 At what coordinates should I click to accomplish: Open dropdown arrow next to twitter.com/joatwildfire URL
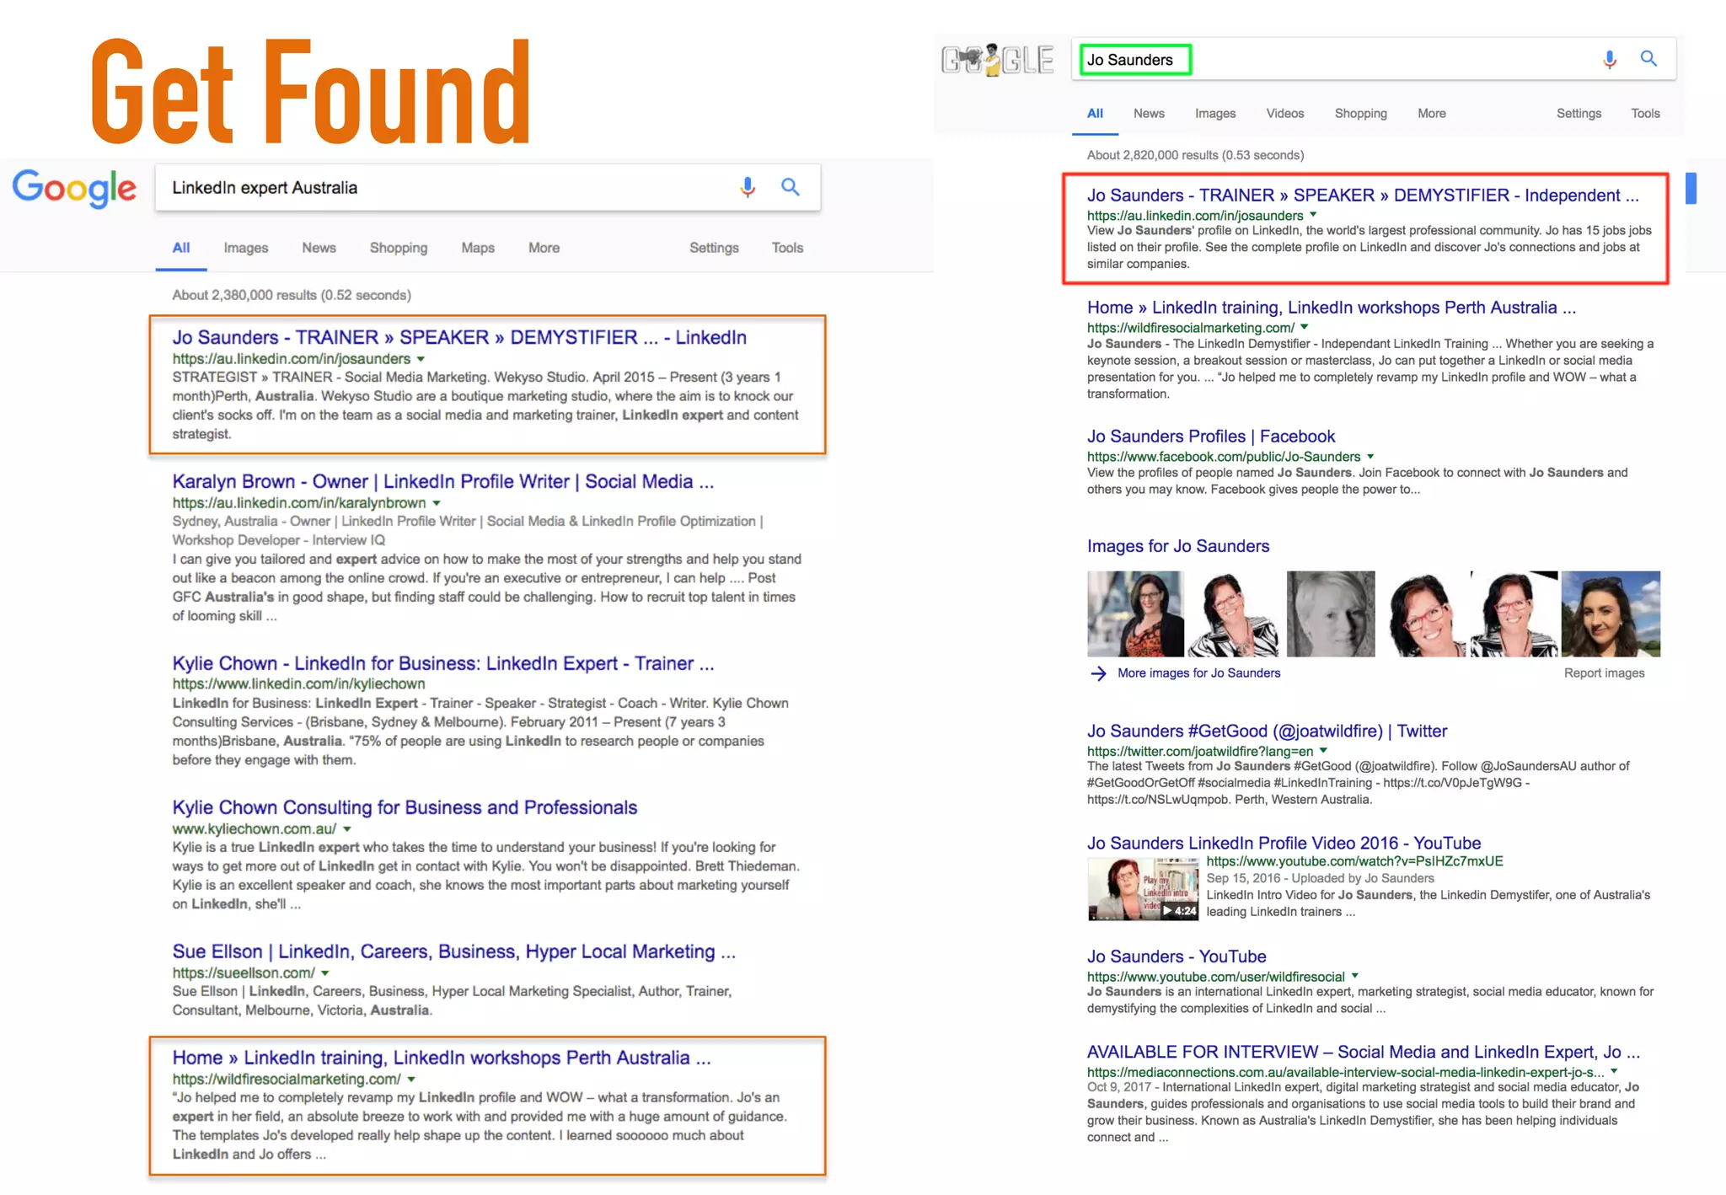[x=1323, y=750]
